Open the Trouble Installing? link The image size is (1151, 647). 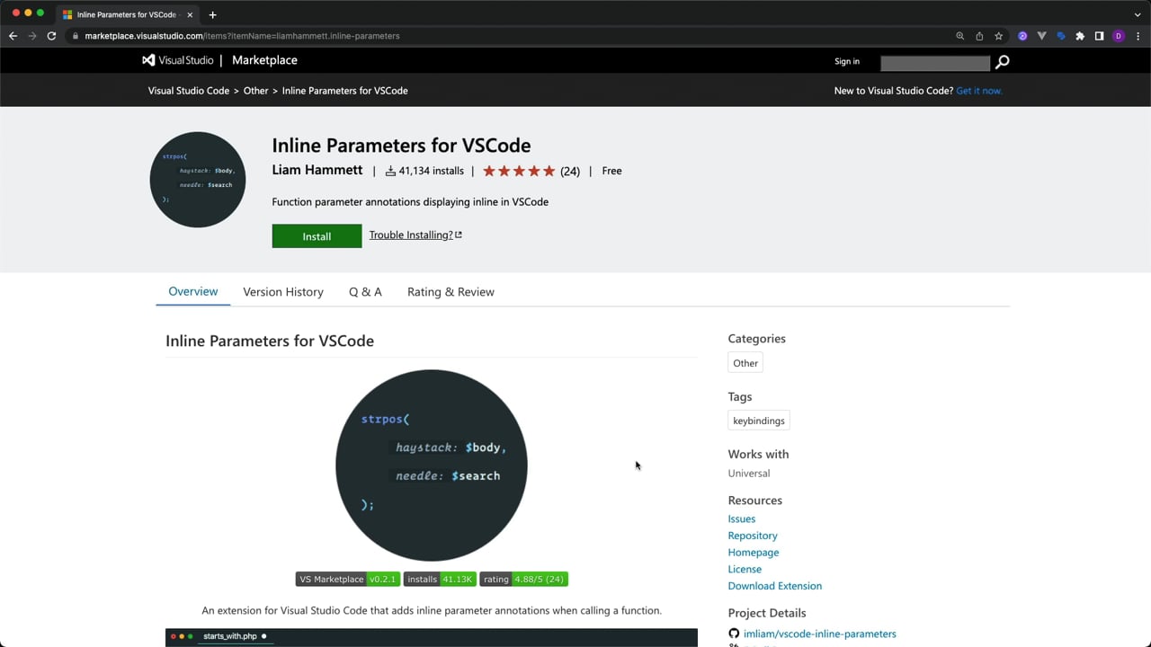415,235
